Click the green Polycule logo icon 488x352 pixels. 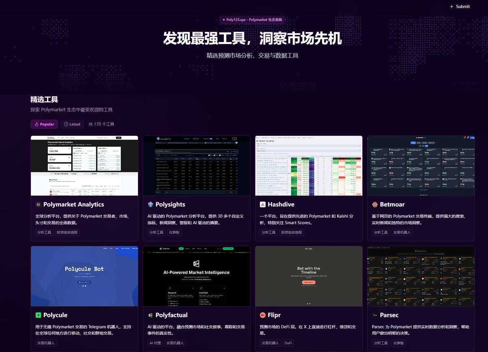coord(38,315)
